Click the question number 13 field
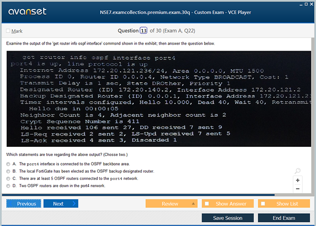 [144, 31]
